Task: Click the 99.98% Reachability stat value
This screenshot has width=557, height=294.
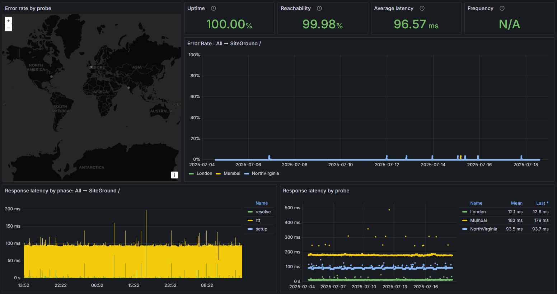Action: 322,24
